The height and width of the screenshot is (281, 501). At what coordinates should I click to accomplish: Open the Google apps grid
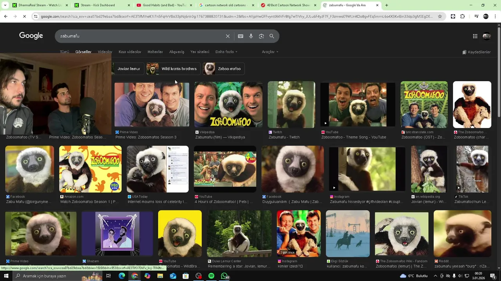475,36
